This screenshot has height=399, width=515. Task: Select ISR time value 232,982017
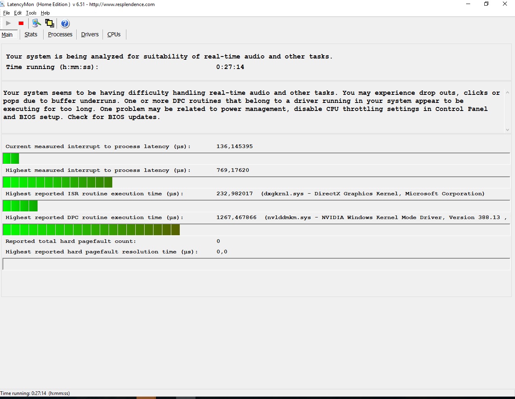point(235,194)
